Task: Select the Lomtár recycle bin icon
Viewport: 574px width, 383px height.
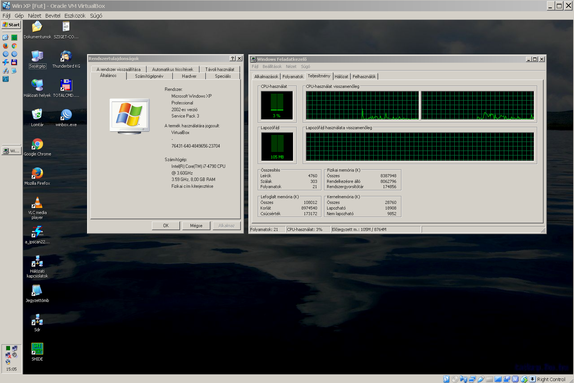Action: tap(37, 118)
